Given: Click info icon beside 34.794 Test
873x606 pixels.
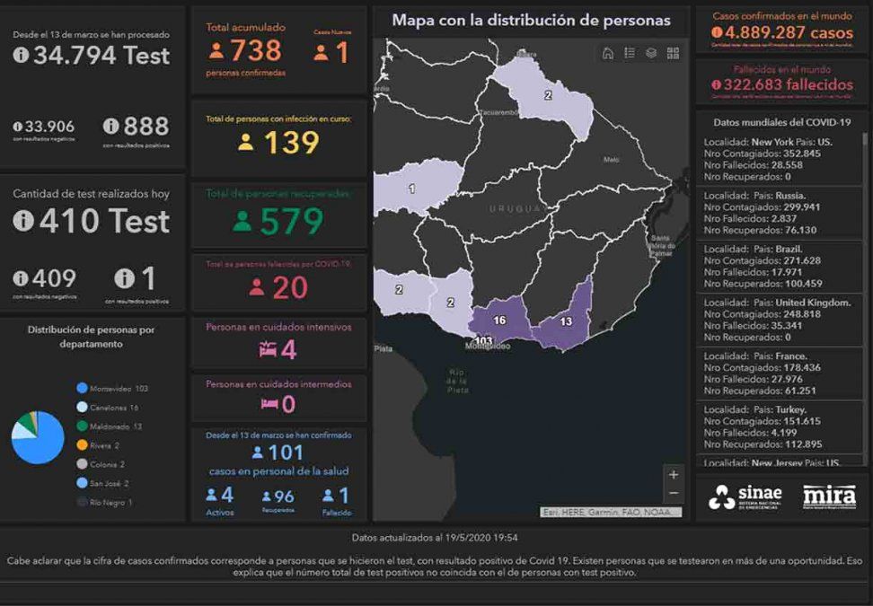Looking at the screenshot, I should tap(22, 55).
